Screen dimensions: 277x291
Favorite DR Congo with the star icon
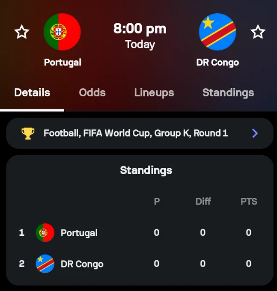coord(258,32)
